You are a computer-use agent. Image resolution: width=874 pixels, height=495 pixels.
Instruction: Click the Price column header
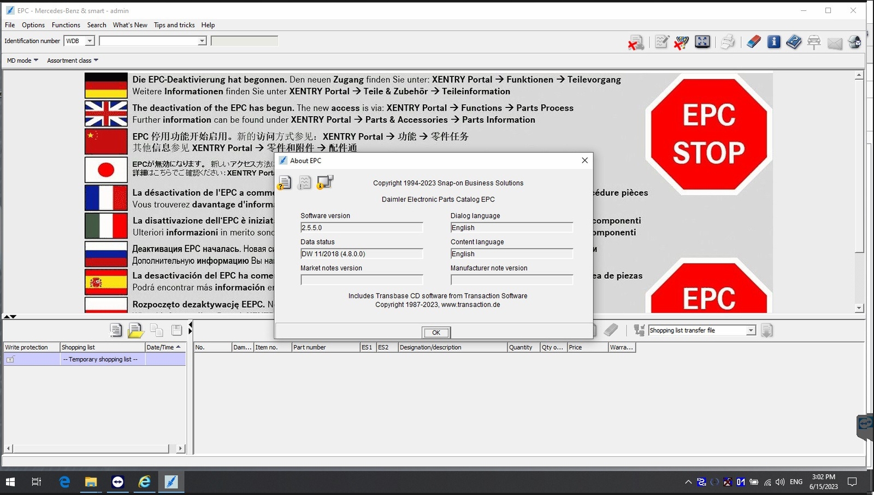pyautogui.click(x=587, y=347)
